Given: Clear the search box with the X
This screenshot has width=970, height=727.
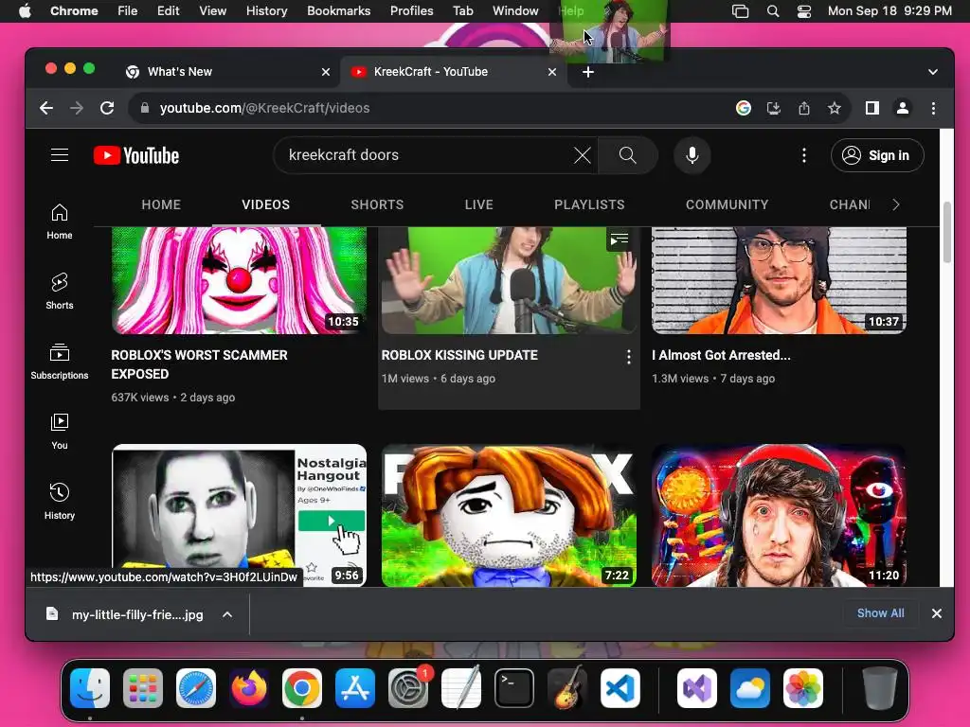Looking at the screenshot, I should 583,155.
